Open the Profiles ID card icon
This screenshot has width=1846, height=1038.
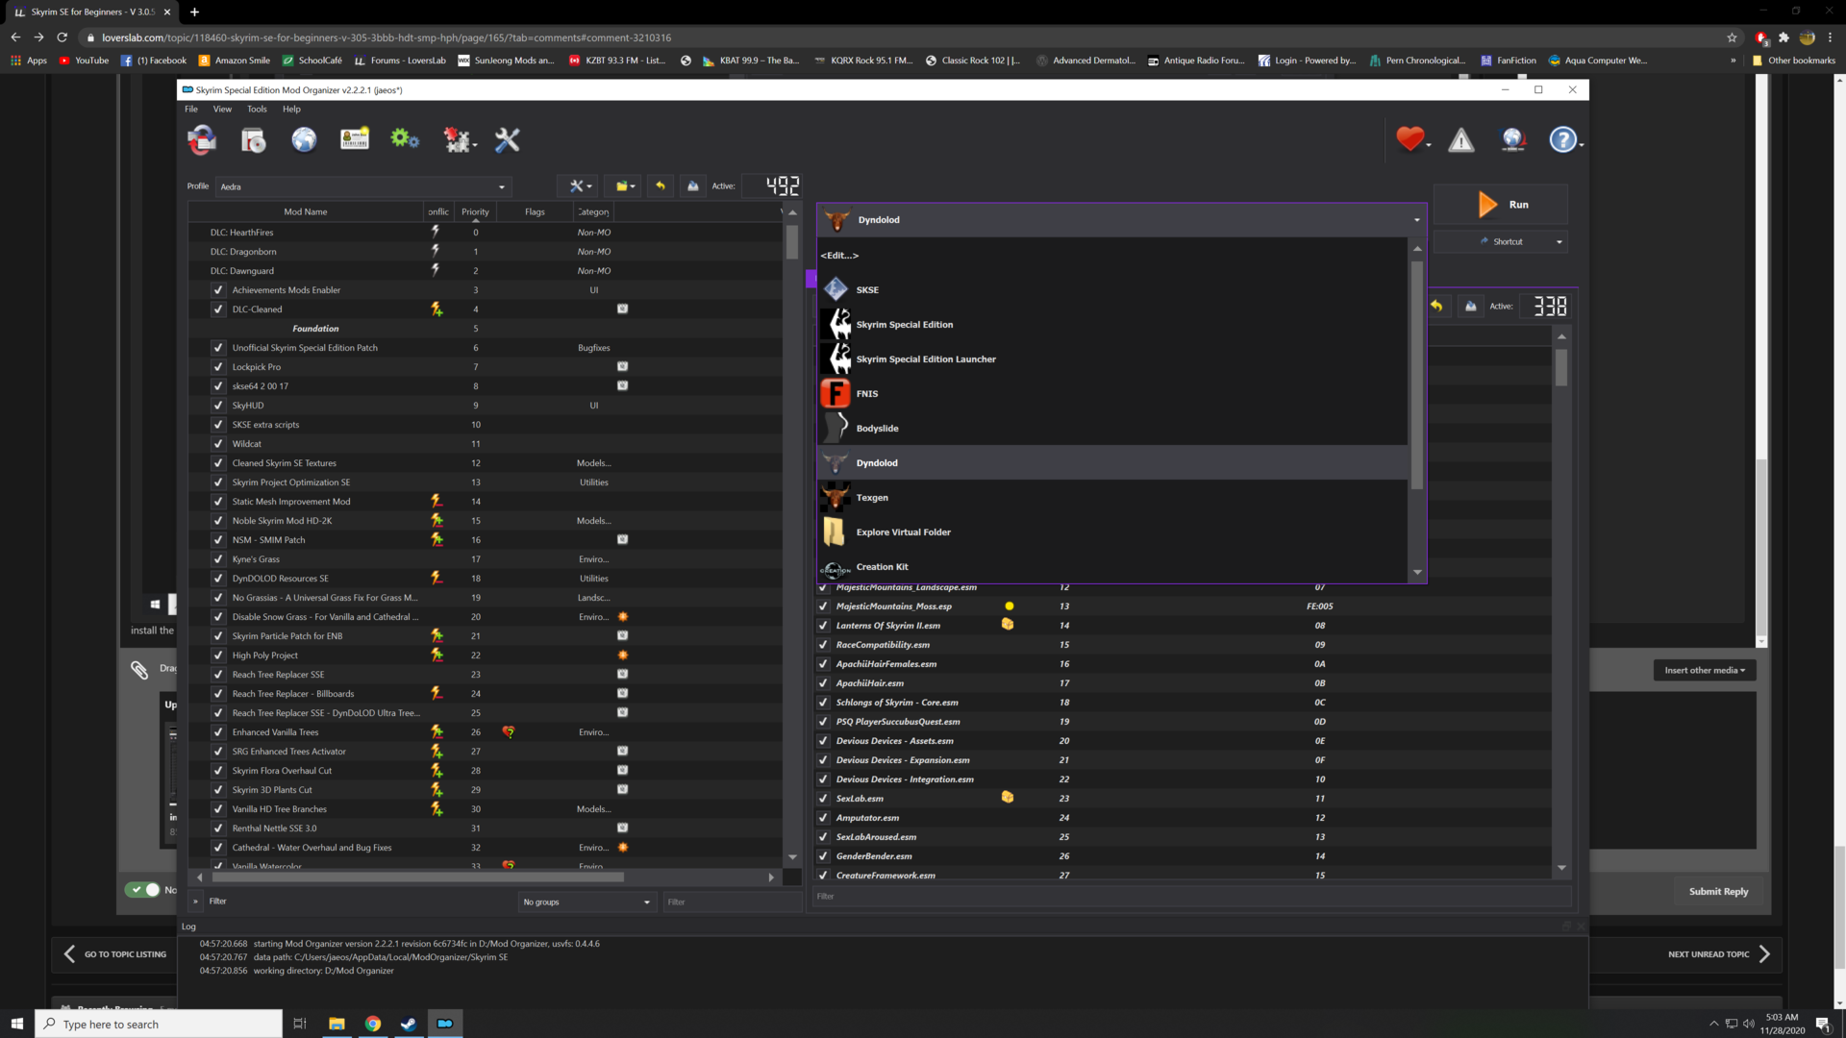(x=355, y=139)
